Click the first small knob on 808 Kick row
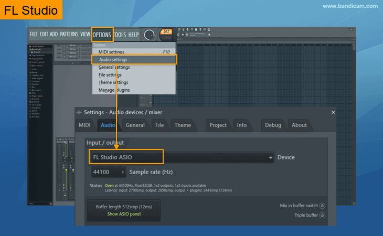This screenshot has height=236, width=383. coord(58,46)
